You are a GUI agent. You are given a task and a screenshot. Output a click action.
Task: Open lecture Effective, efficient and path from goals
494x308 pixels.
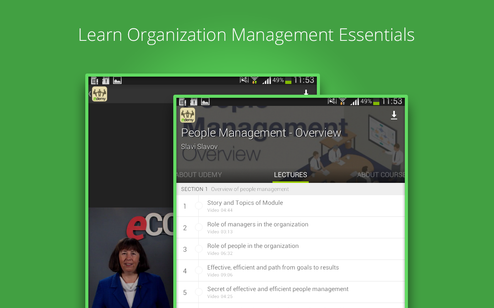(x=291, y=271)
